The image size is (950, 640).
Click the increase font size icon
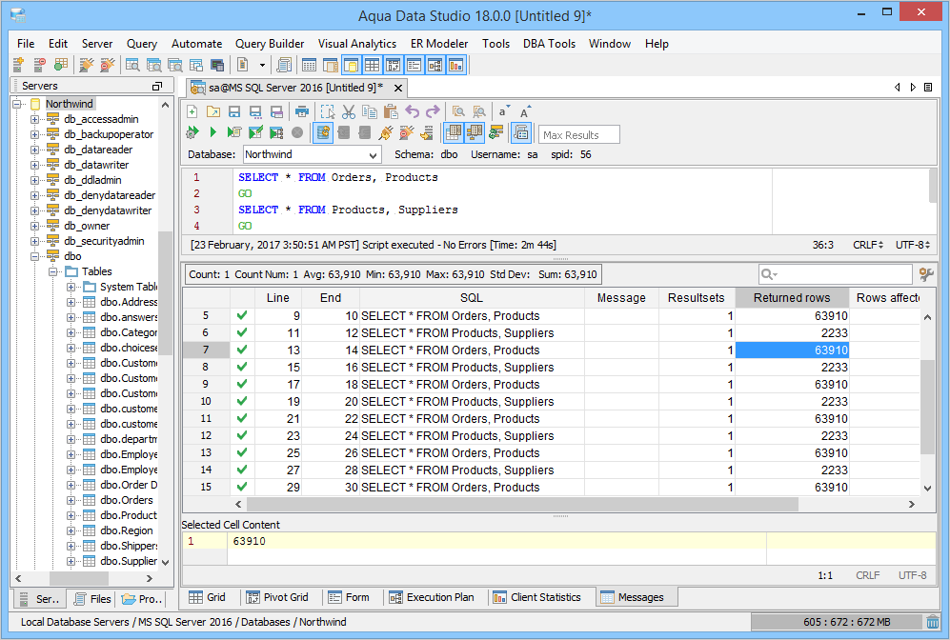[x=525, y=111]
